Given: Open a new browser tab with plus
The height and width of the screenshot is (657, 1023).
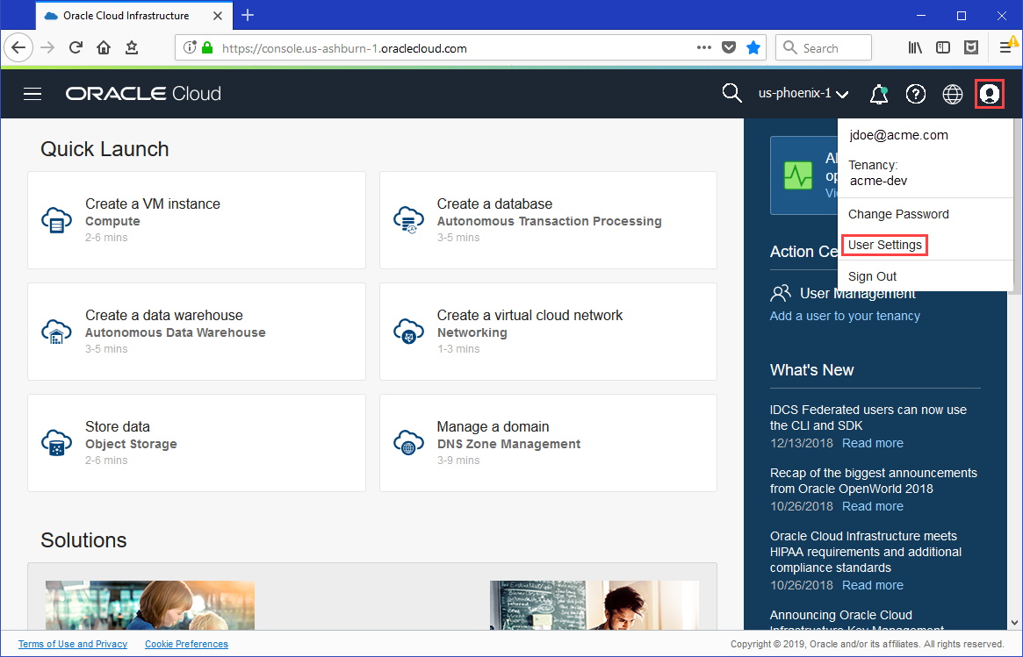Looking at the screenshot, I should (x=248, y=15).
